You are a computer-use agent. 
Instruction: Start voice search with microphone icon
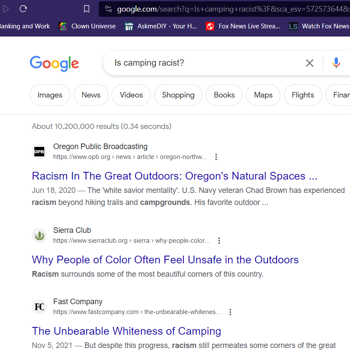(x=336, y=63)
